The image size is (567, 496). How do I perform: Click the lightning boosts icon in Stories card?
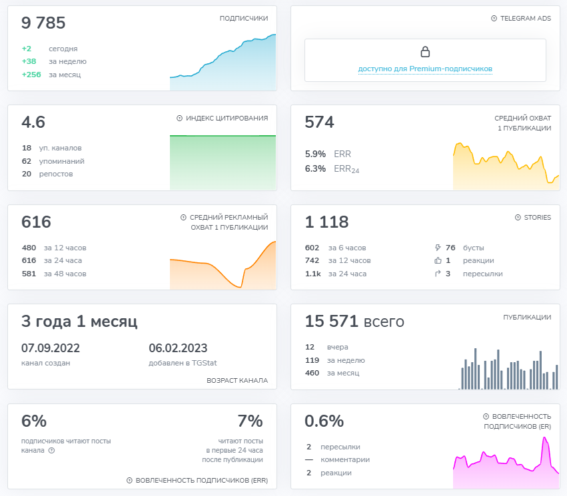437,247
